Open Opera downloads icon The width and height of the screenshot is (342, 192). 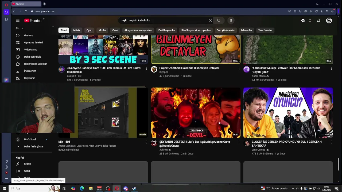pyautogui.click(x=322, y=11)
